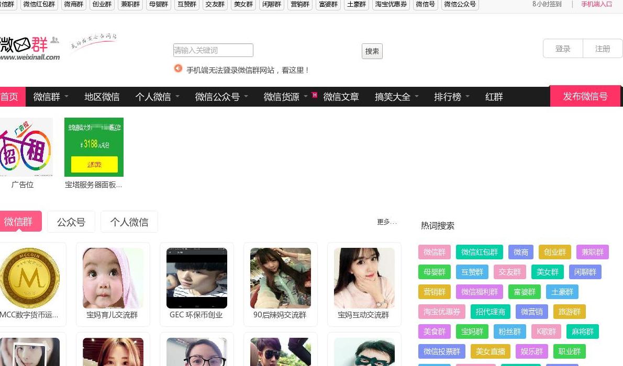Click the 发布微信号 button

[x=585, y=96]
